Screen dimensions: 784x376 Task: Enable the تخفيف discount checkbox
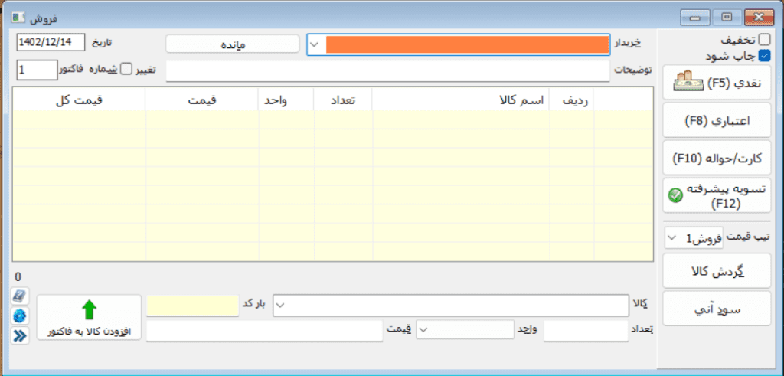[x=765, y=40]
